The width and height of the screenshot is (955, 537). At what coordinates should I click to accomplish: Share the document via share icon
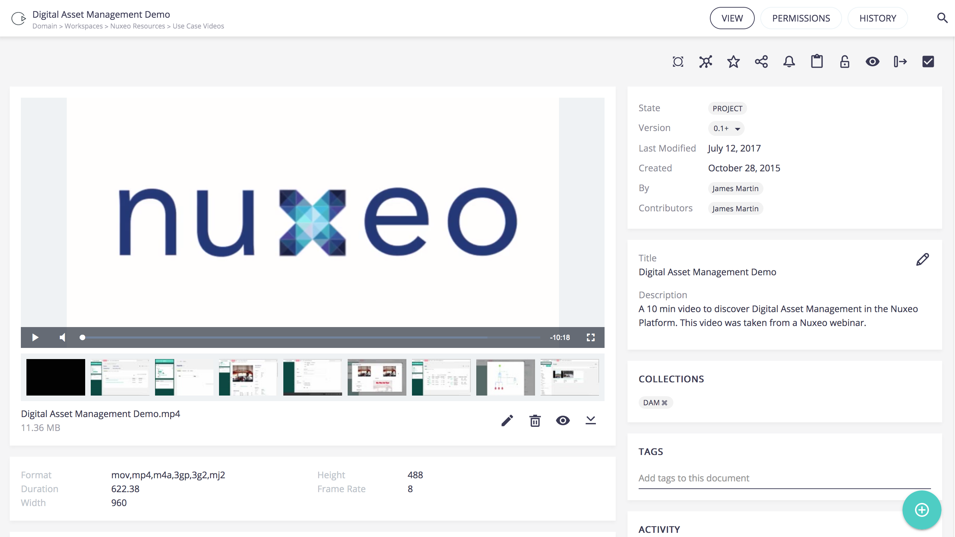pyautogui.click(x=761, y=62)
